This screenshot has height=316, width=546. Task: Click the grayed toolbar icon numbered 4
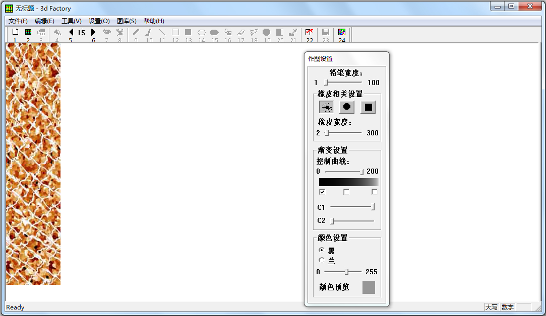click(x=57, y=32)
